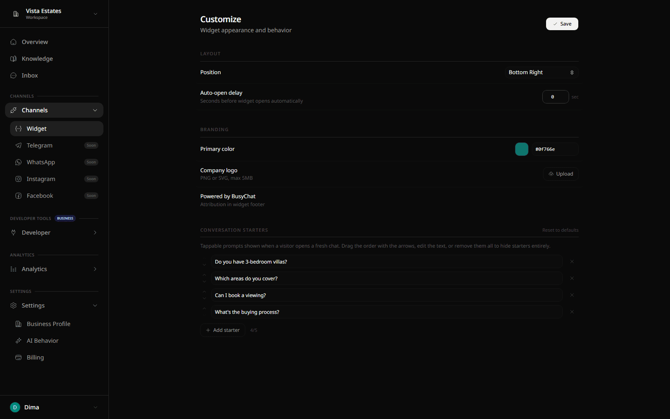Click the Soon badge beside Instagram

pyautogui.click(x=91, y=179)
